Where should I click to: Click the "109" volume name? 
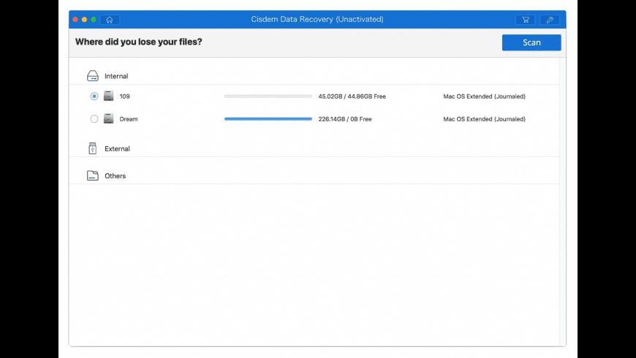click(124, 96)
